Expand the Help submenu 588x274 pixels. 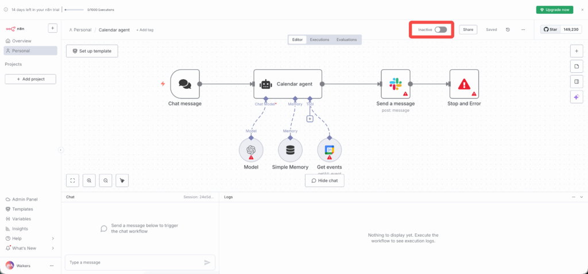click(53, 238)
